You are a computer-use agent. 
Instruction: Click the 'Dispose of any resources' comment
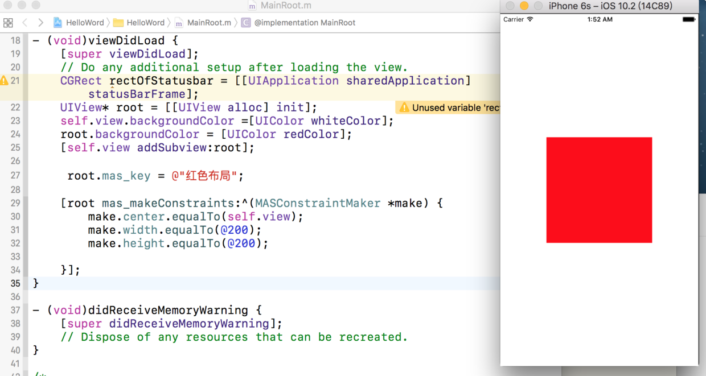[x=234, y=337]
